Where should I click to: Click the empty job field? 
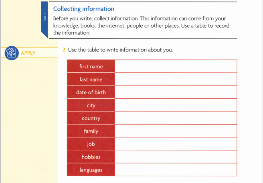click(x=176, y=144)
